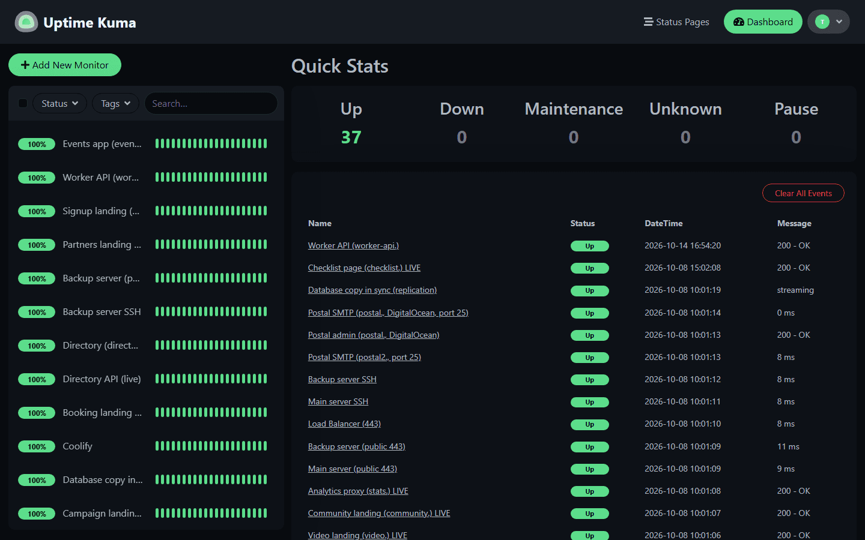Select Campaign landing monitor in sidebar

tap(146, 514)
